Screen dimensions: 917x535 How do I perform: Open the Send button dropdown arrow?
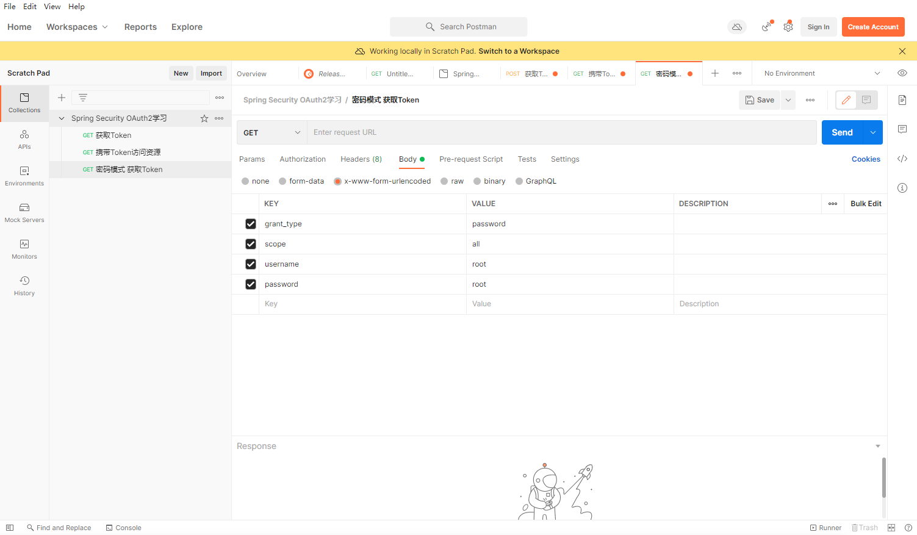click(873, 132)
